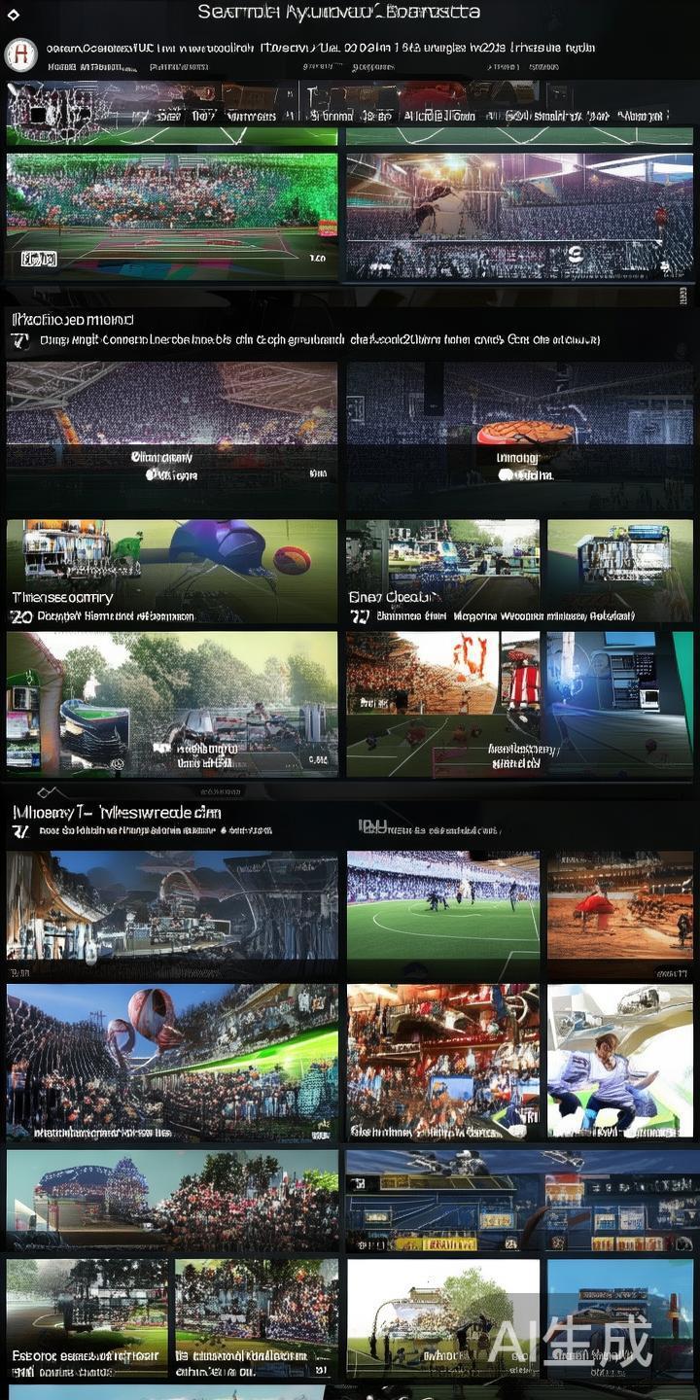The height and width of the screenshot is (1400, 700).
Task: Open the green stadium crowd video thumbnail
Action: tap(172, 216)
